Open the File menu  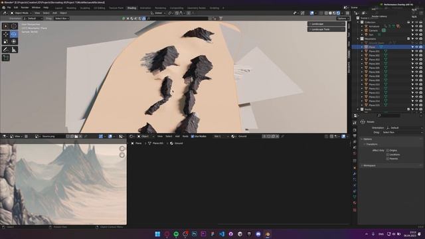click(x=9, y=8)
